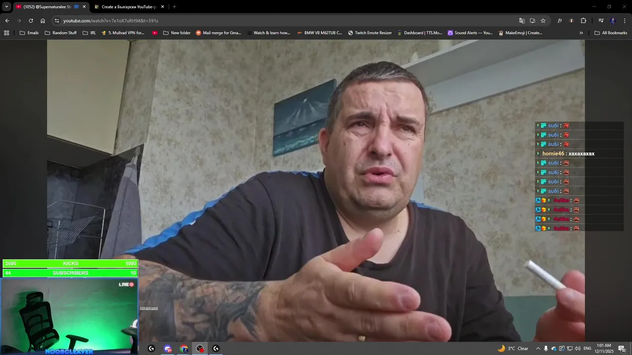Screen dimensions: 632x355
Task: Bookmark this page with the star
Action: [x=543, y=21]
